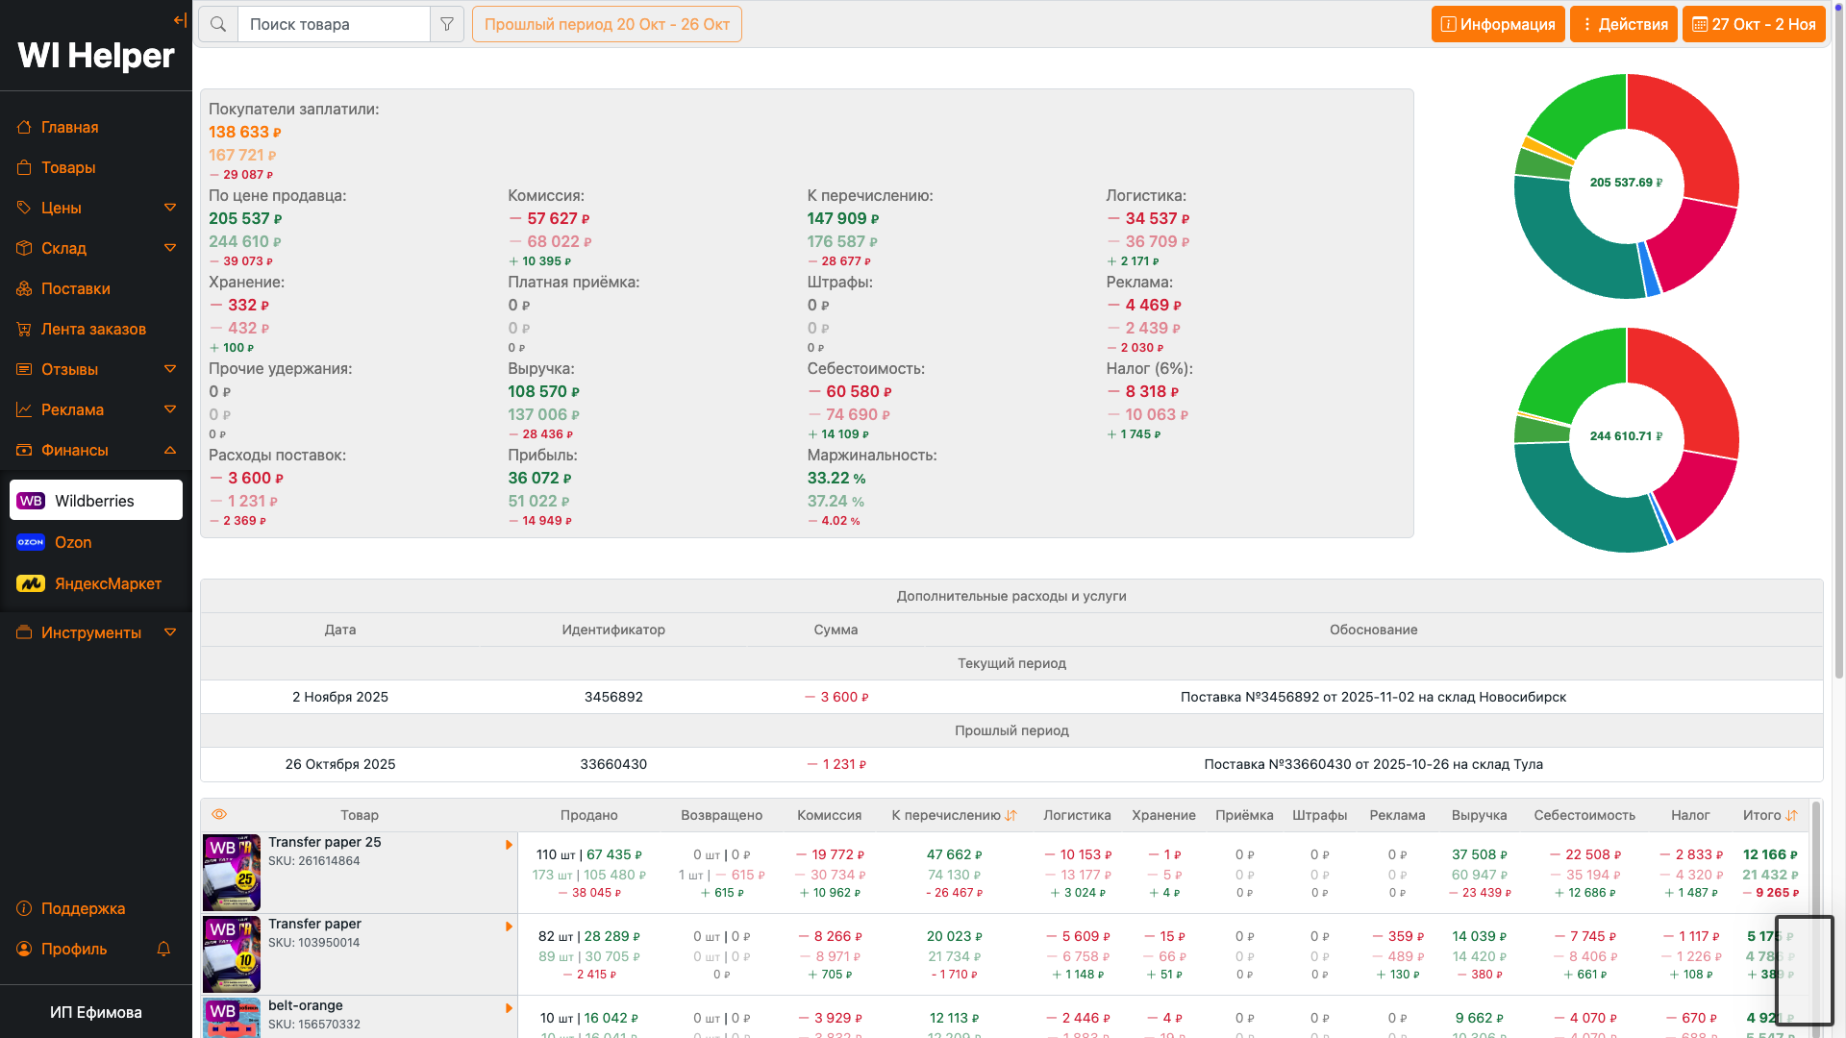Viewport: 1846px width, 1038px height.
Task: Select the Ozon marketplace icon
Action: 31,542
